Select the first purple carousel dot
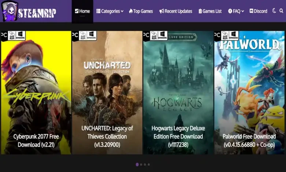The image size is (286, 172). pos(137,165)
